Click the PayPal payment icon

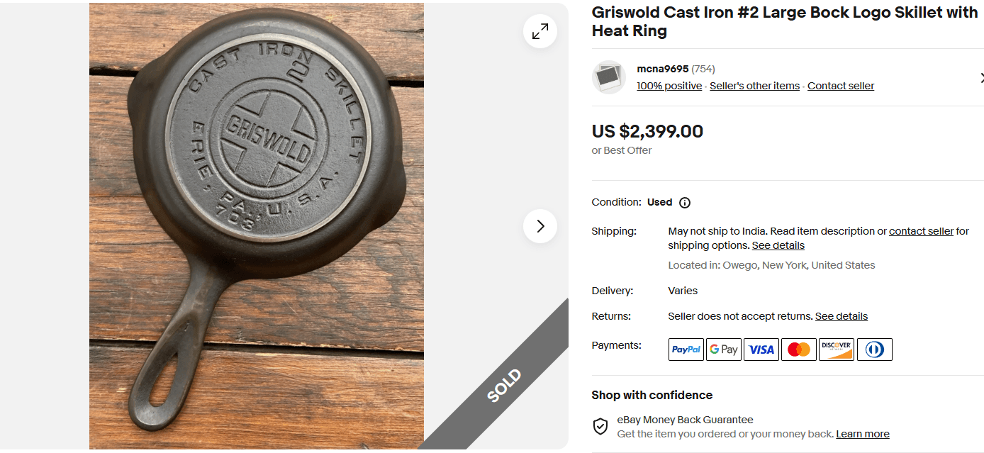[x=686, y=349]
